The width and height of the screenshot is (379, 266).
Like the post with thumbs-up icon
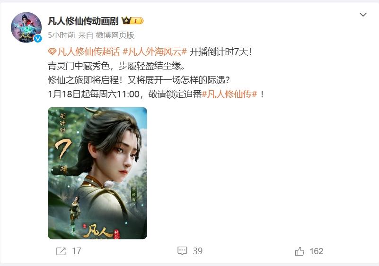click(300, 251)
